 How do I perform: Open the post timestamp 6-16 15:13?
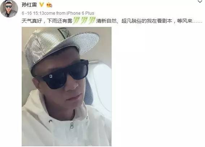(33, 13)
